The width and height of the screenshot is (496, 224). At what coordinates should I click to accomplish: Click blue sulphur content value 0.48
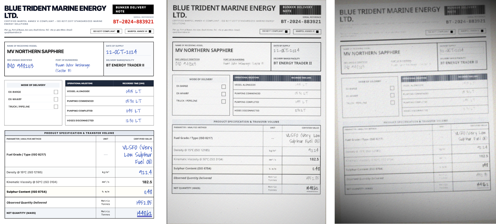pos(148,192)
